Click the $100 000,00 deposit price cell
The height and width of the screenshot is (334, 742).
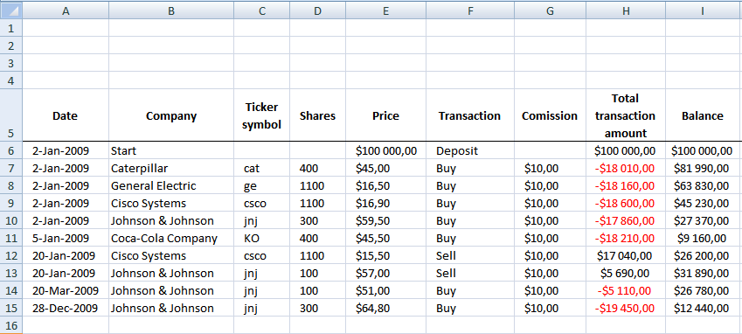(x=385, y=151)
